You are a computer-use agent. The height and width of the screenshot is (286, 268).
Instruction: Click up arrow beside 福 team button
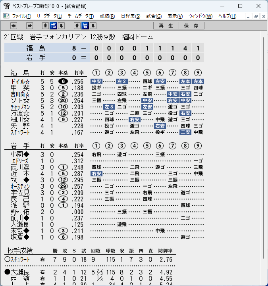click(45, 26)
